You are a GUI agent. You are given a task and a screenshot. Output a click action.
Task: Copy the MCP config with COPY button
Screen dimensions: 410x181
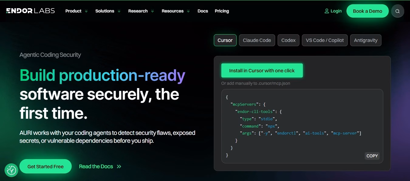pos(372,156)
